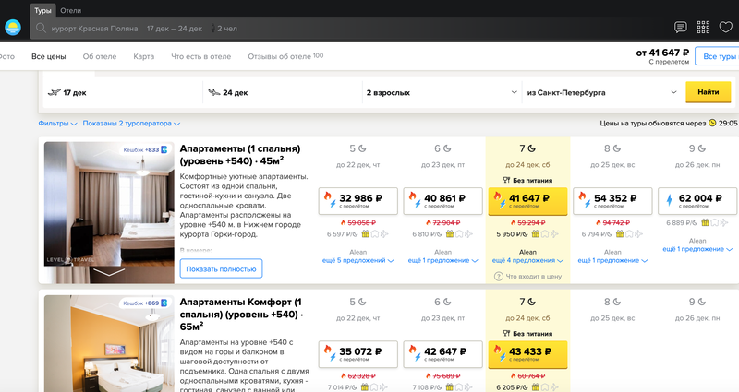Click gift icon under 43 433 ₽ price

tap(536, 387)
